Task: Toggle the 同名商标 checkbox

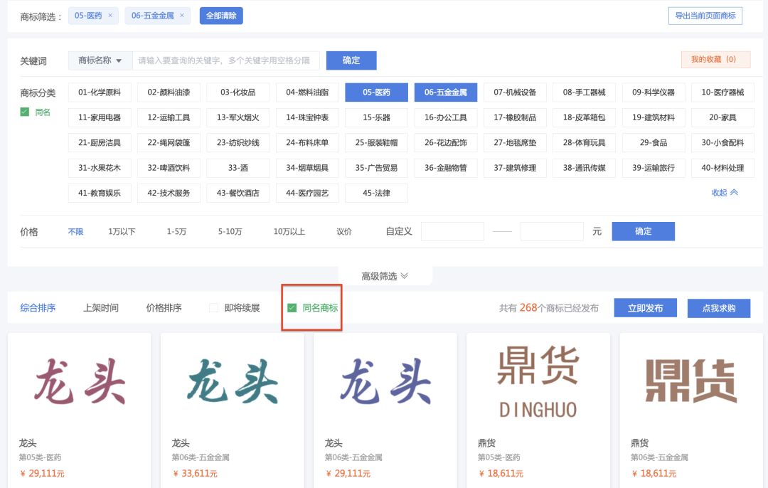Action: tap(292, 308)
